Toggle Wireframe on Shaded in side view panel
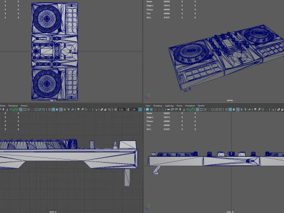 pos(238,109)
